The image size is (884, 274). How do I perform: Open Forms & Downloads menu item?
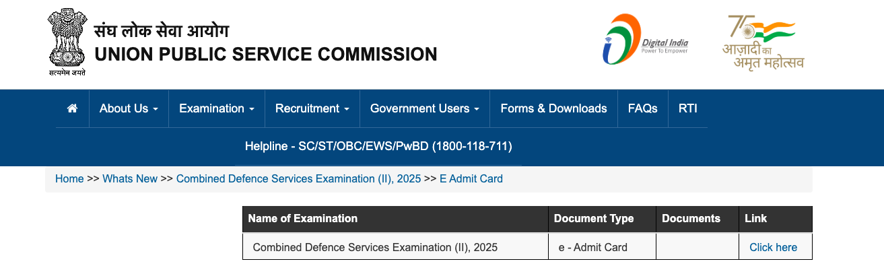[553, 108]
